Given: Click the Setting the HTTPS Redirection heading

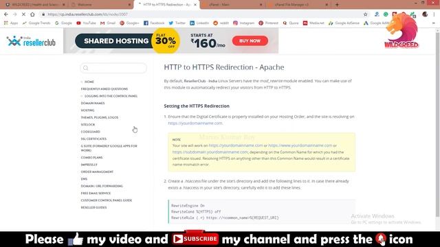Looking at the screenshot, I should pos(197,106).
